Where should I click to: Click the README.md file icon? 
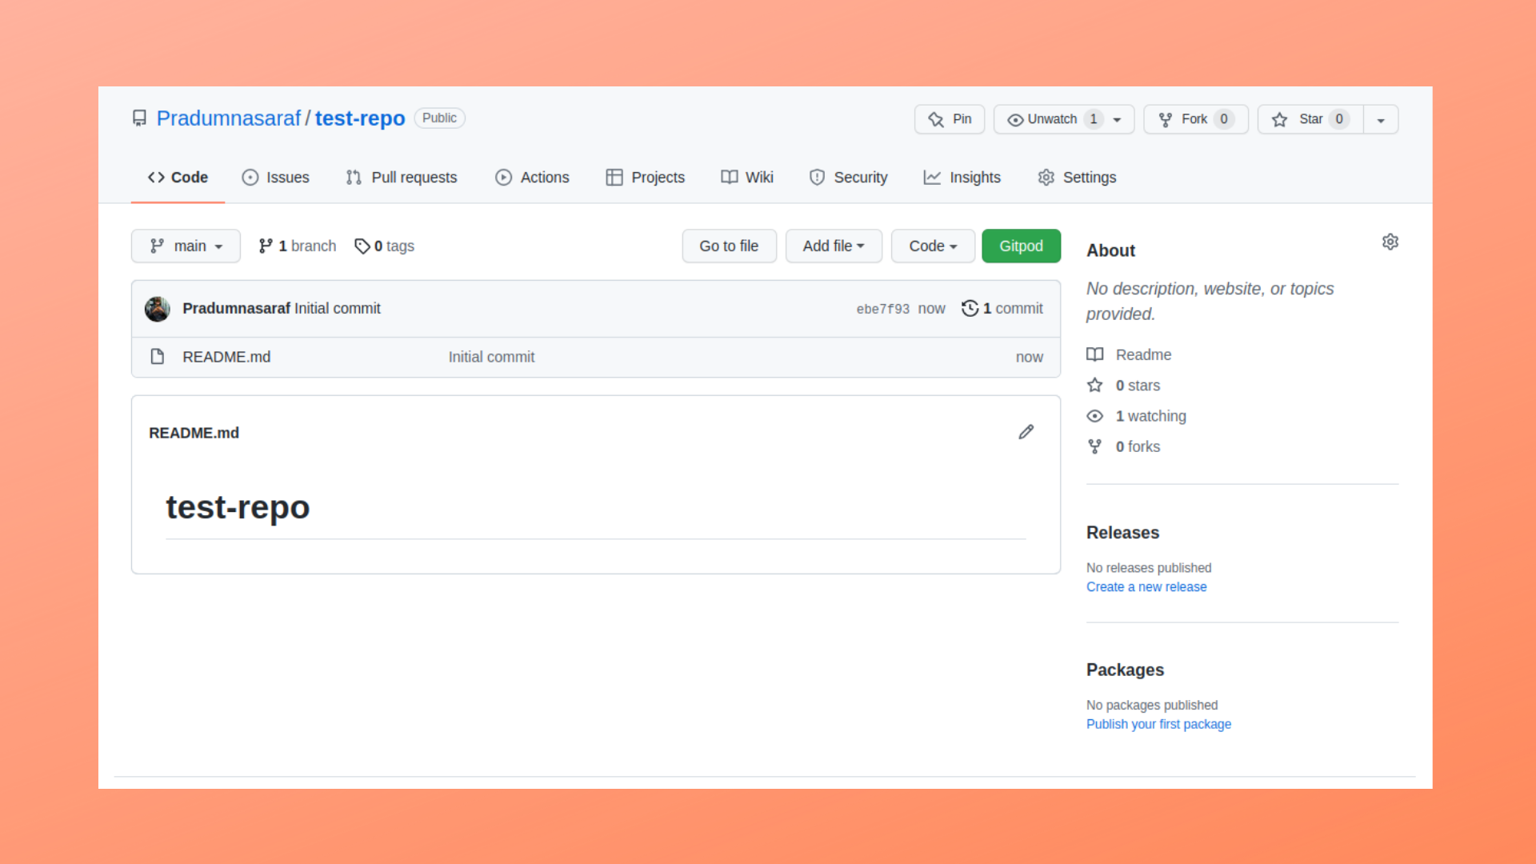click(x=158, y=357)
